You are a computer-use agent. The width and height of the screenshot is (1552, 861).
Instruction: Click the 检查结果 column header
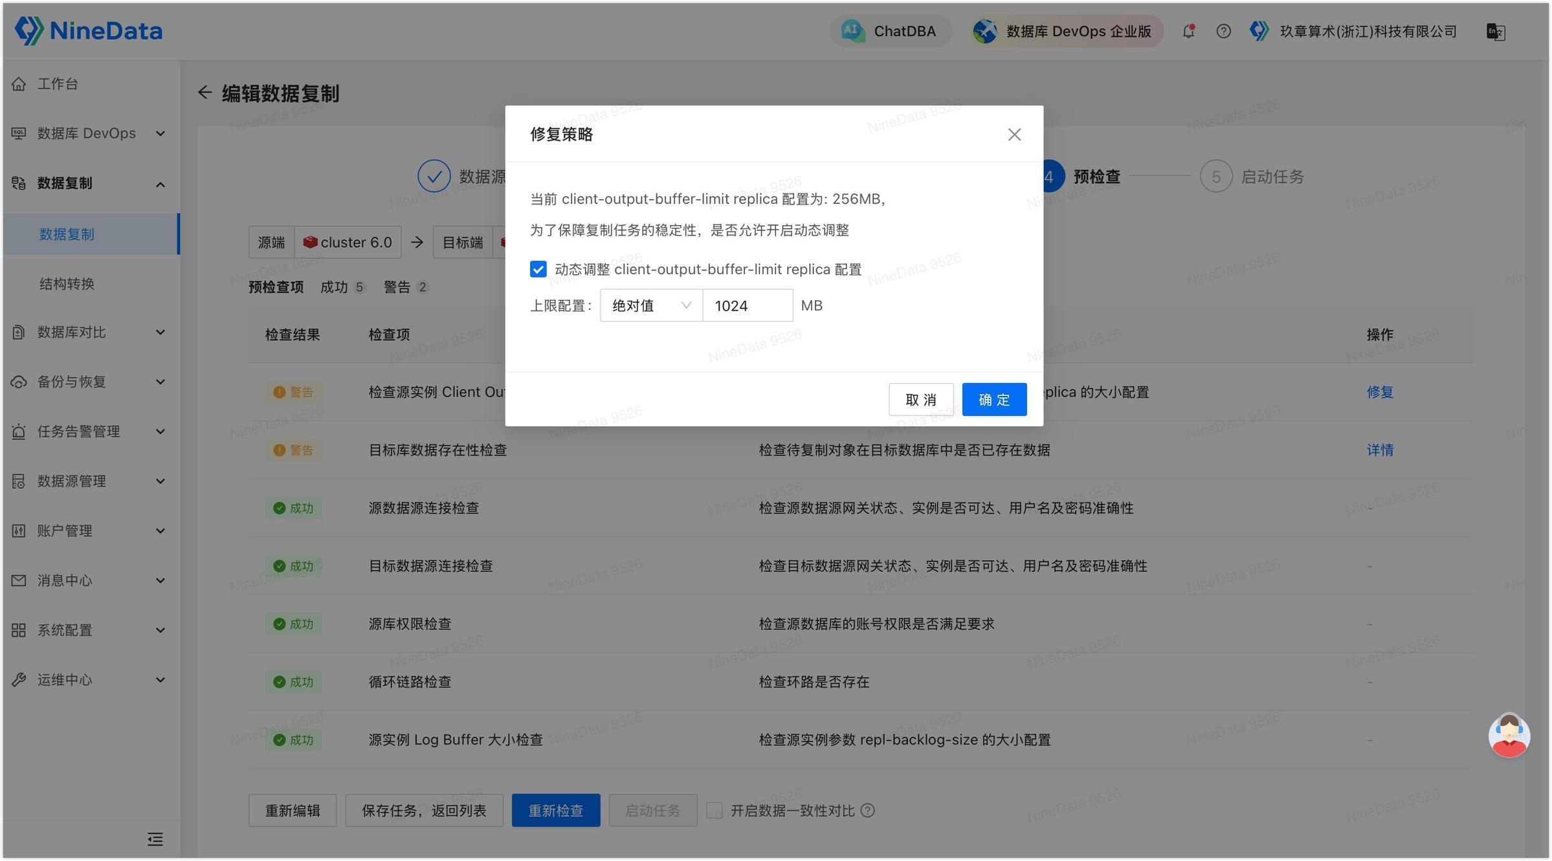coord(293,334)
